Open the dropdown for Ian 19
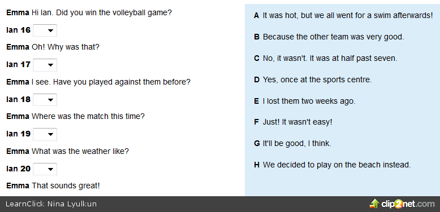440x212 pixels. [45, 134]
